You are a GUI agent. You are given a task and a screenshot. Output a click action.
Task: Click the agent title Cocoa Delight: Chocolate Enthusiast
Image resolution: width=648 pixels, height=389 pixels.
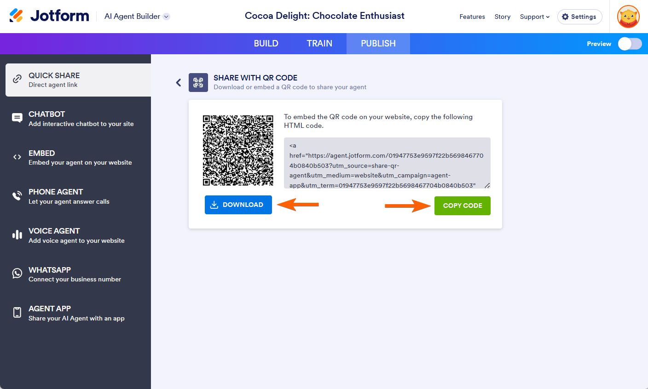324,16
